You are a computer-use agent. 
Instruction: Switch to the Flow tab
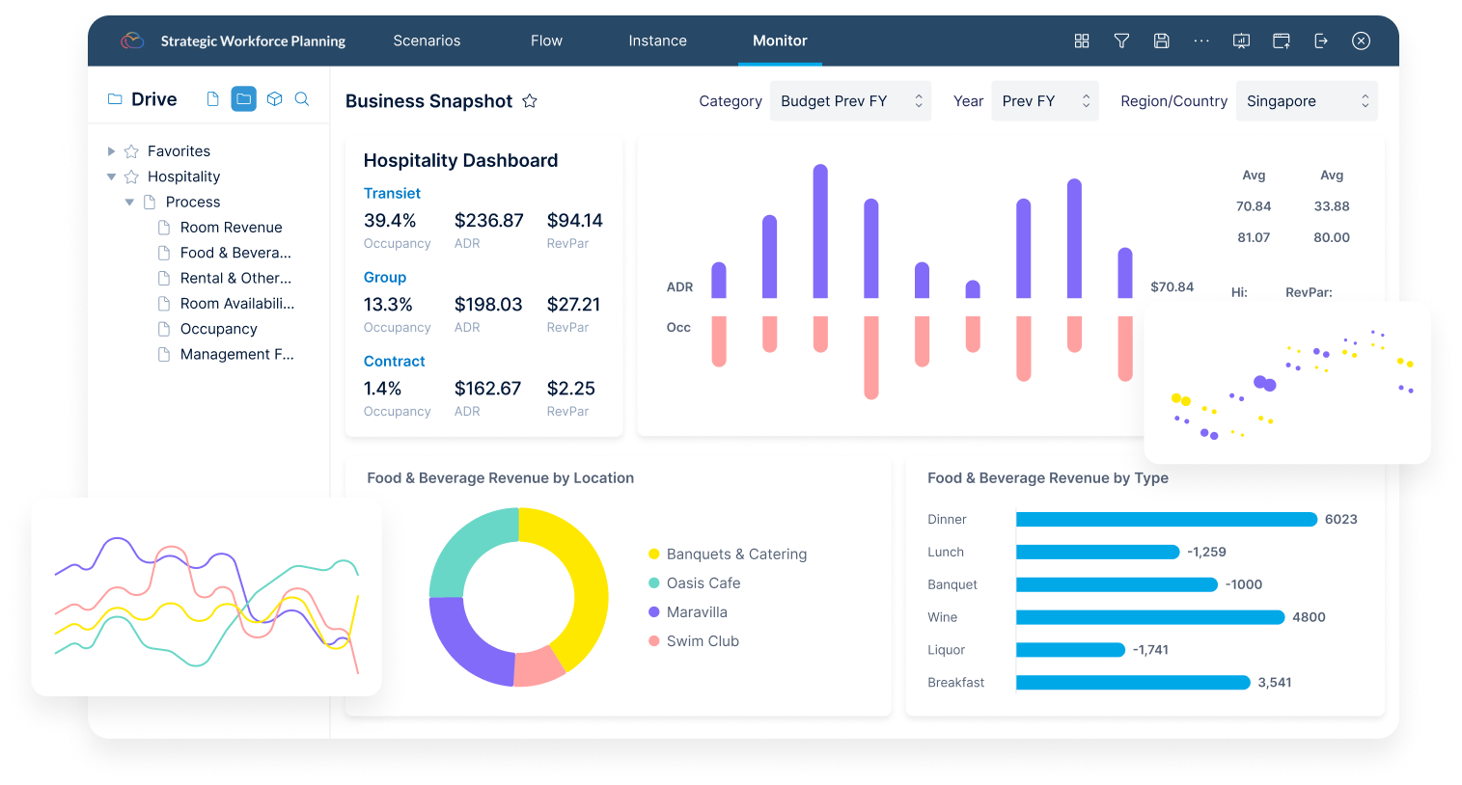546,41
